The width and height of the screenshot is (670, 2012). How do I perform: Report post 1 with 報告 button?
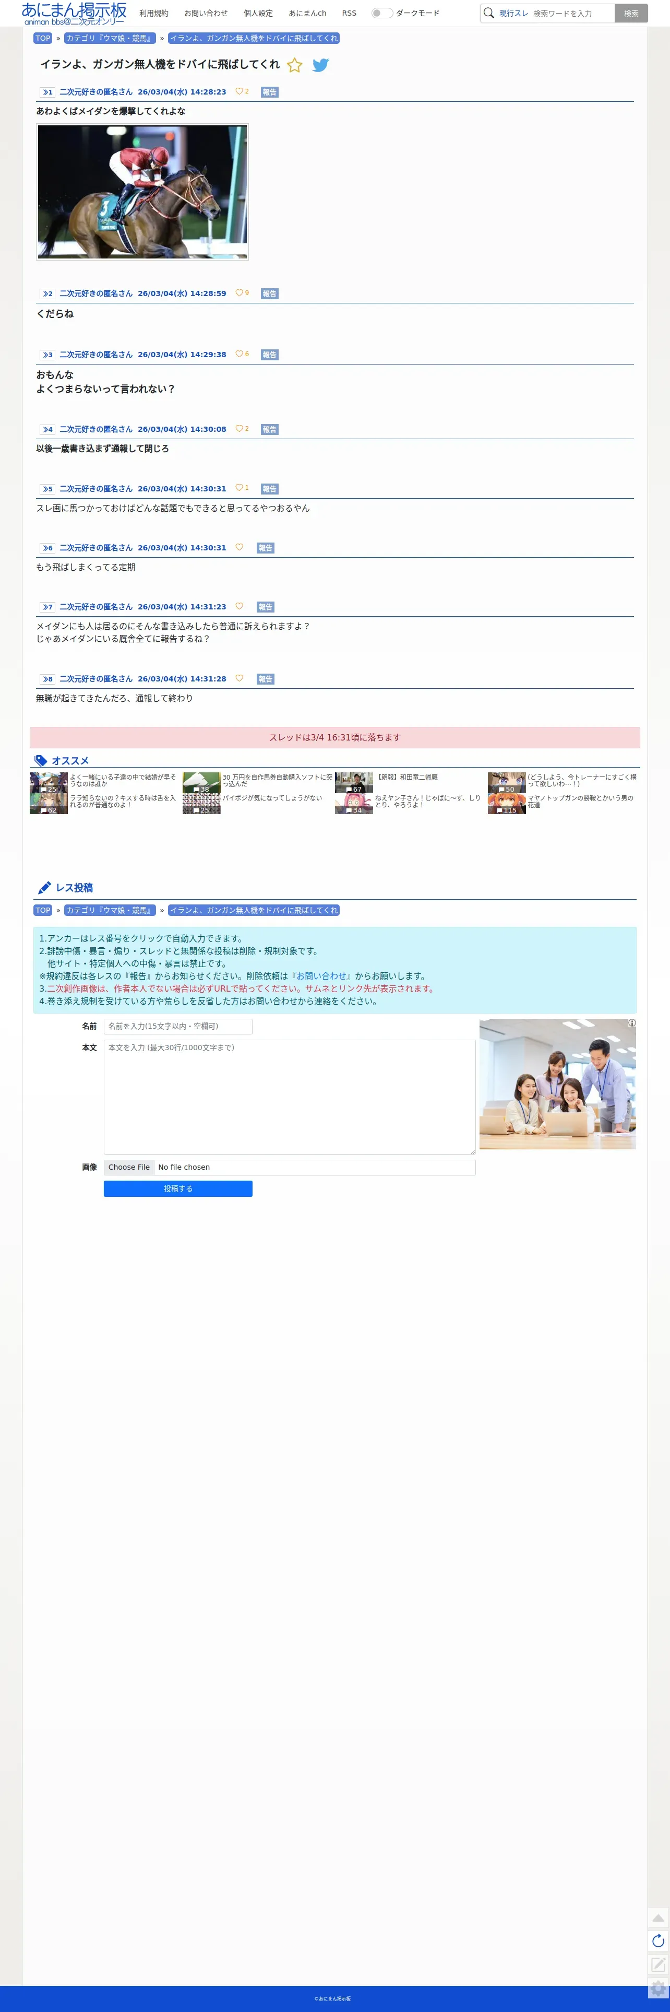269,92
